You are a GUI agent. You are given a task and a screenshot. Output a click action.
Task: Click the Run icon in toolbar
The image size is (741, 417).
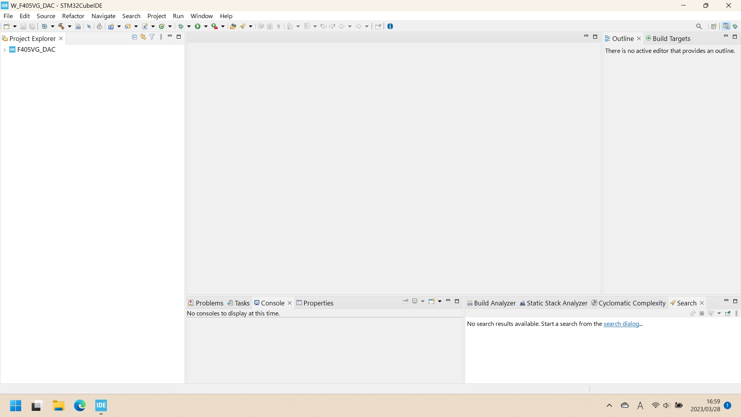point(198,26)
